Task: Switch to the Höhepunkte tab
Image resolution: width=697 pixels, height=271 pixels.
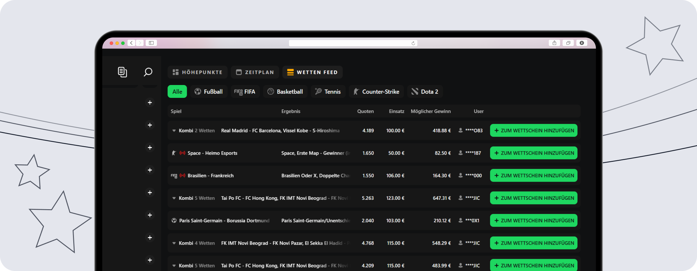Action: pyautogui.click(x=198, y=72)
